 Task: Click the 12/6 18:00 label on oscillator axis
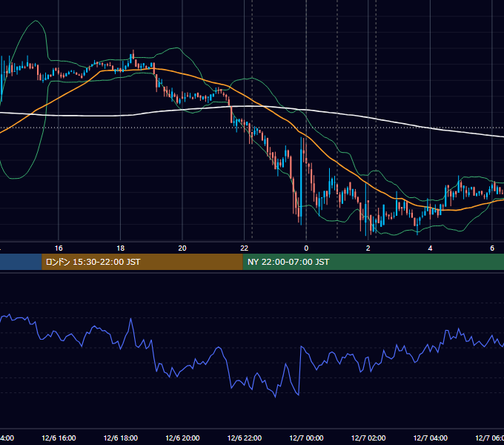pyautogui.click(x=121, y=438)
